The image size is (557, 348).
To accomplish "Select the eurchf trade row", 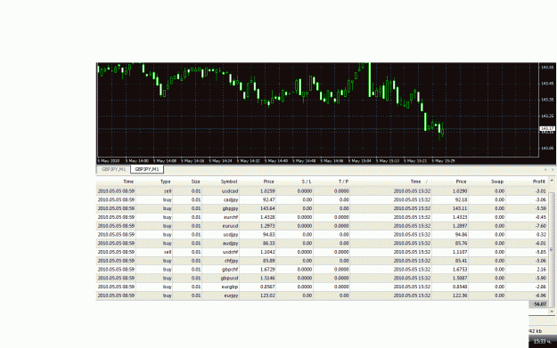I will [x=322, y=217].
